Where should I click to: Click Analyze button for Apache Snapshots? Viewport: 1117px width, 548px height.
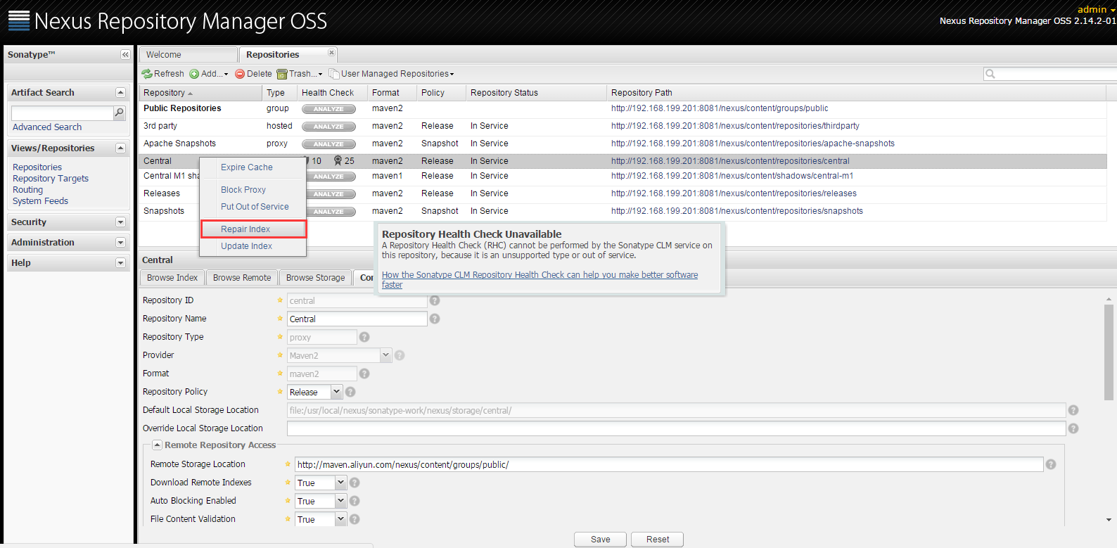click(328, 144)
